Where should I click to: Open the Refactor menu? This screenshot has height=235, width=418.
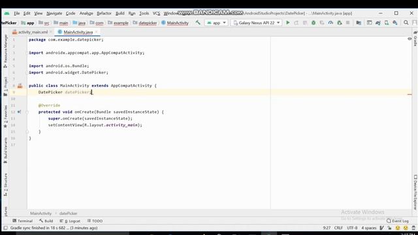[104, 13]
